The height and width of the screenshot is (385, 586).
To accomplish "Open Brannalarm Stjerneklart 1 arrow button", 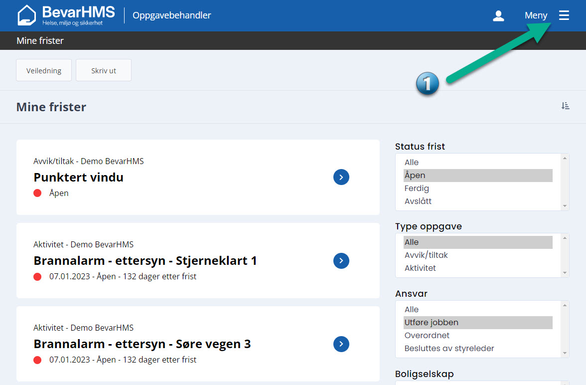I will coord(341,260).
